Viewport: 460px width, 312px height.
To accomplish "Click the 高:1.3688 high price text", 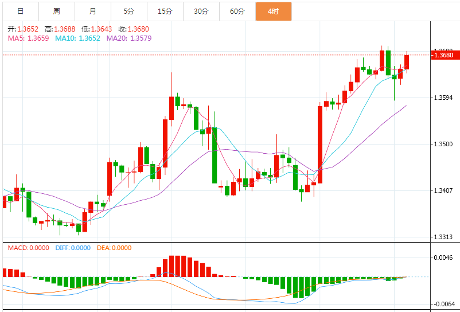I will pos(60,29).
